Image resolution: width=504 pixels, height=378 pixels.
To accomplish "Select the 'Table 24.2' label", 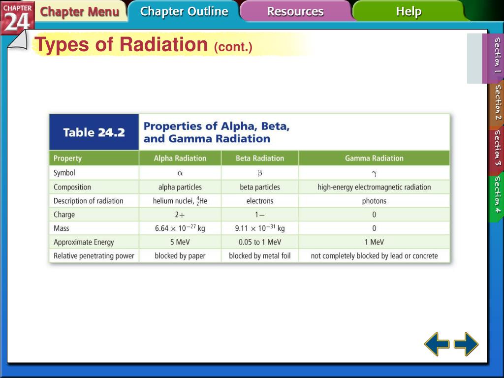I will coord(94,132).
